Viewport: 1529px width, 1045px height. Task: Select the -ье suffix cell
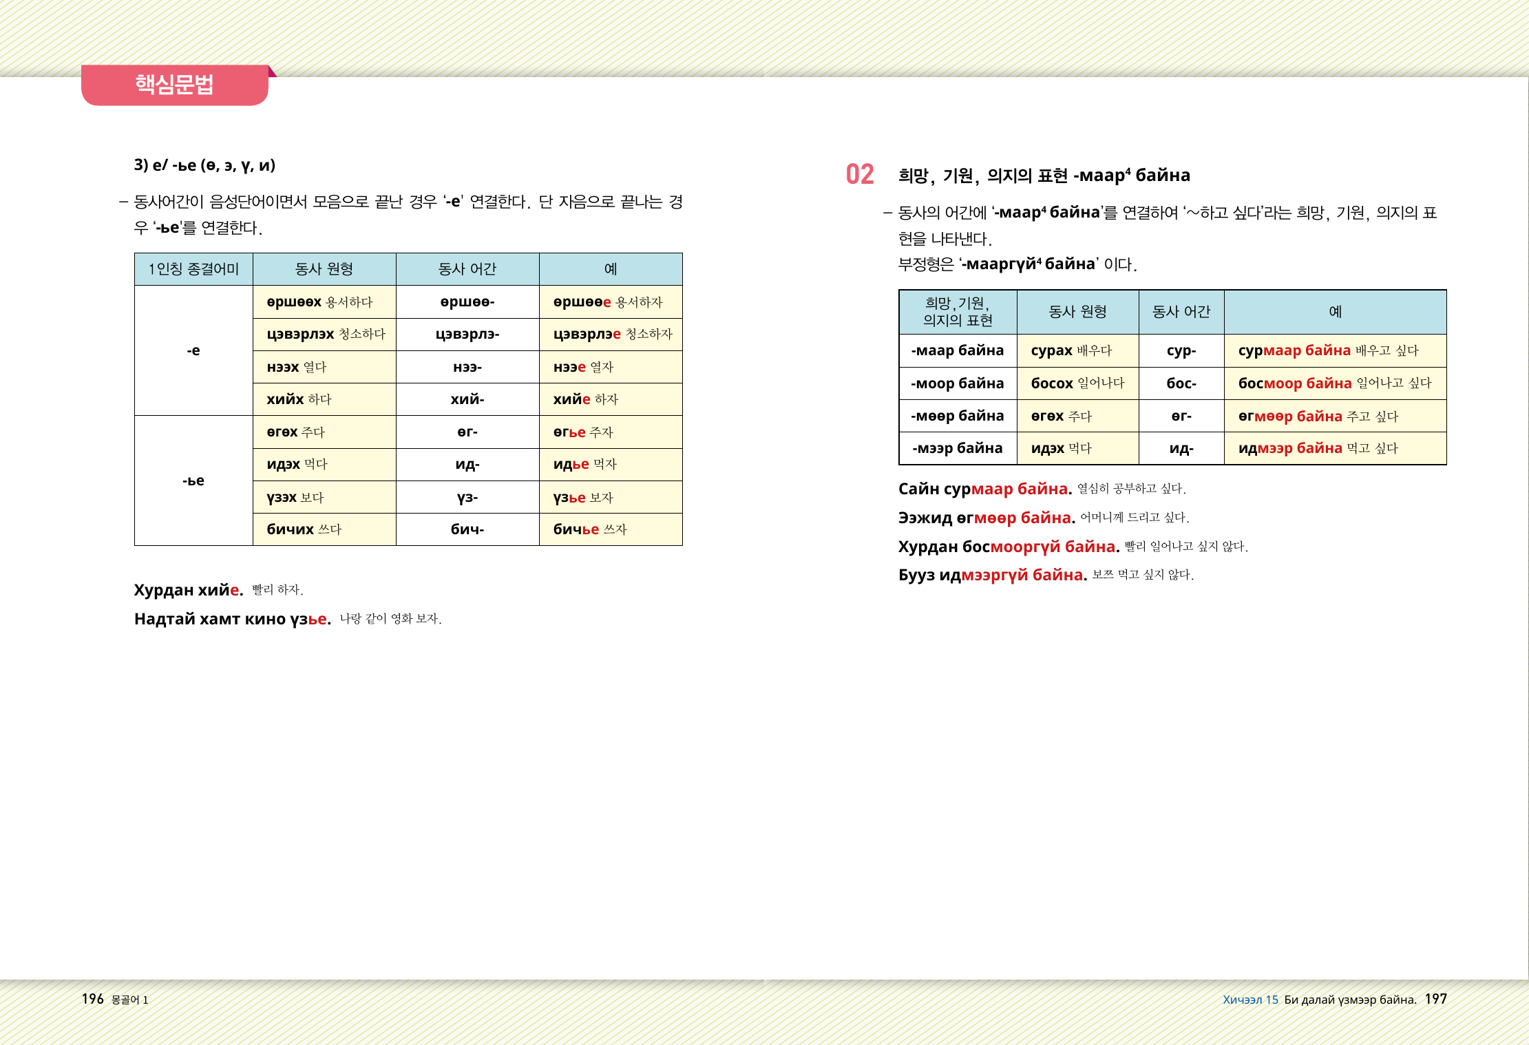tap(193, 481)
